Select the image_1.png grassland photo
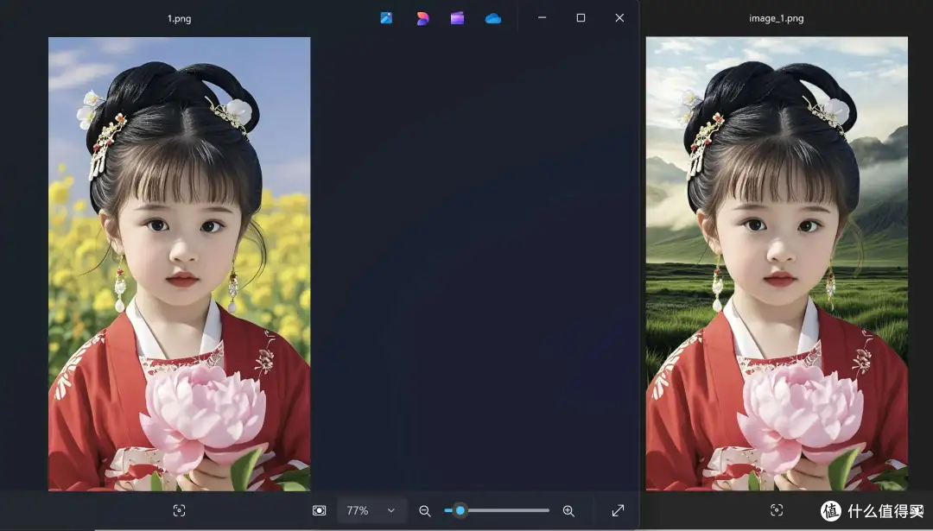This screenshot has height=531, width=933. tap(777, 263)
